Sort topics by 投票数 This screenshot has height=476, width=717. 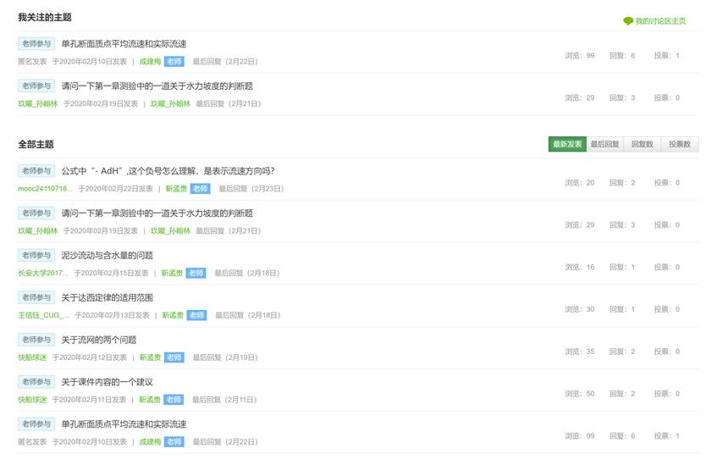tap(680, 144)
